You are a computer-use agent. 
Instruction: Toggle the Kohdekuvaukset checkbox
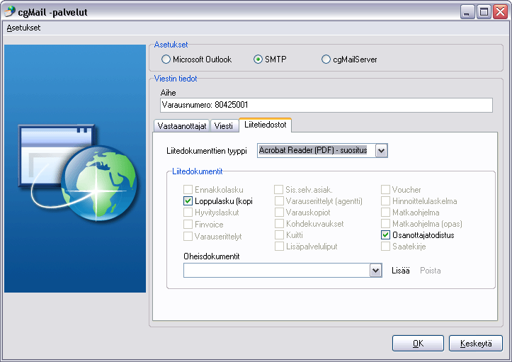coord(279,224)
